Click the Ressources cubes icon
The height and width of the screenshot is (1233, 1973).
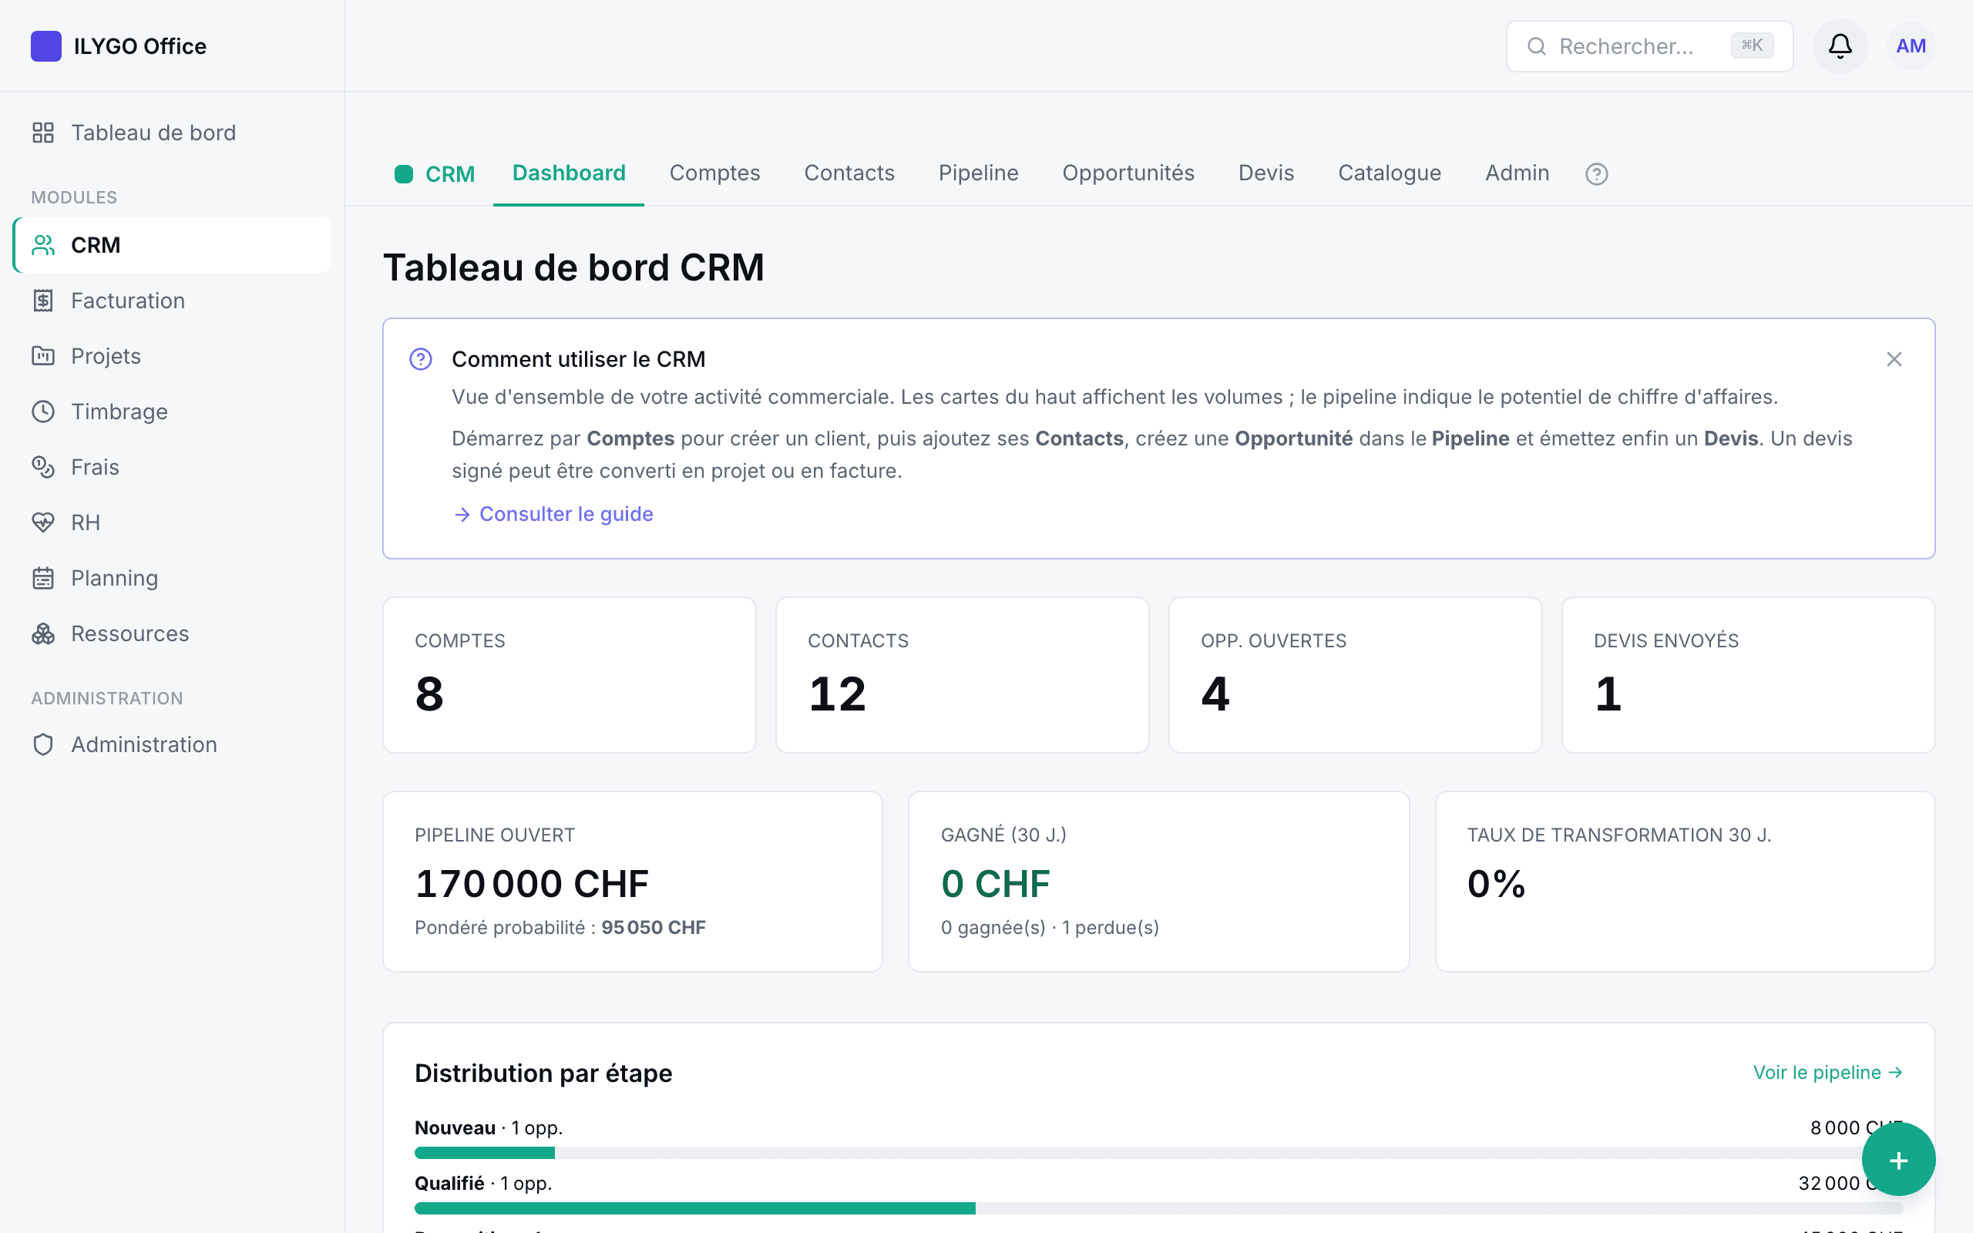click(x=43, y=633)
